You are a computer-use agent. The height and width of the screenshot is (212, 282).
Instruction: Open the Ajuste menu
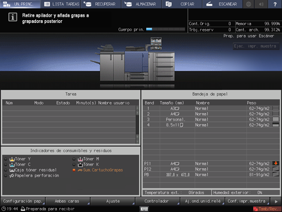(x=112, y=201)
